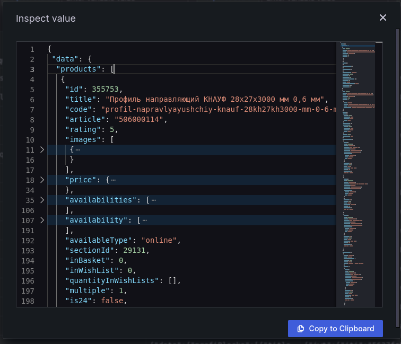Click the article value "506000114"
This screenshot has width=401, height=344.
pos(138,119)
